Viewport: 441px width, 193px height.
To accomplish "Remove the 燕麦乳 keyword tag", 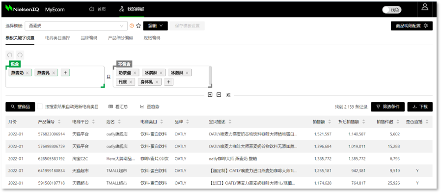I will point(54,73).
